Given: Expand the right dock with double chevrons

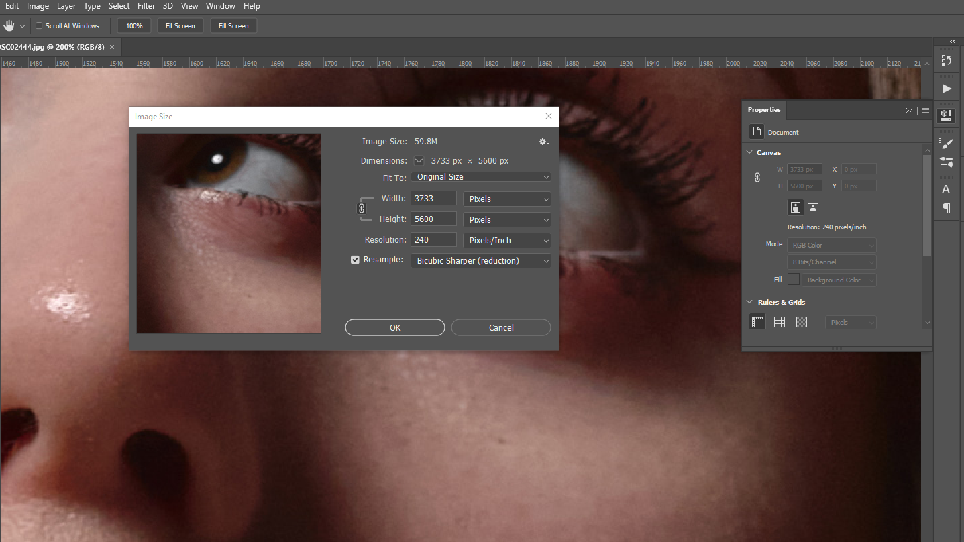Looking at the screenshot, I should pyautogui.click(x=952, y=42).
